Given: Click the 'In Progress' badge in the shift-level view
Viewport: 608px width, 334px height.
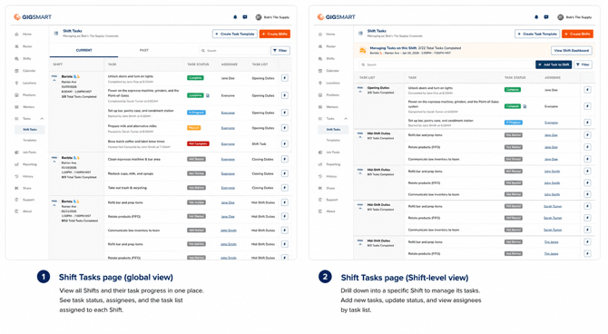Looking at the screenshot, I should pos(514,123).
